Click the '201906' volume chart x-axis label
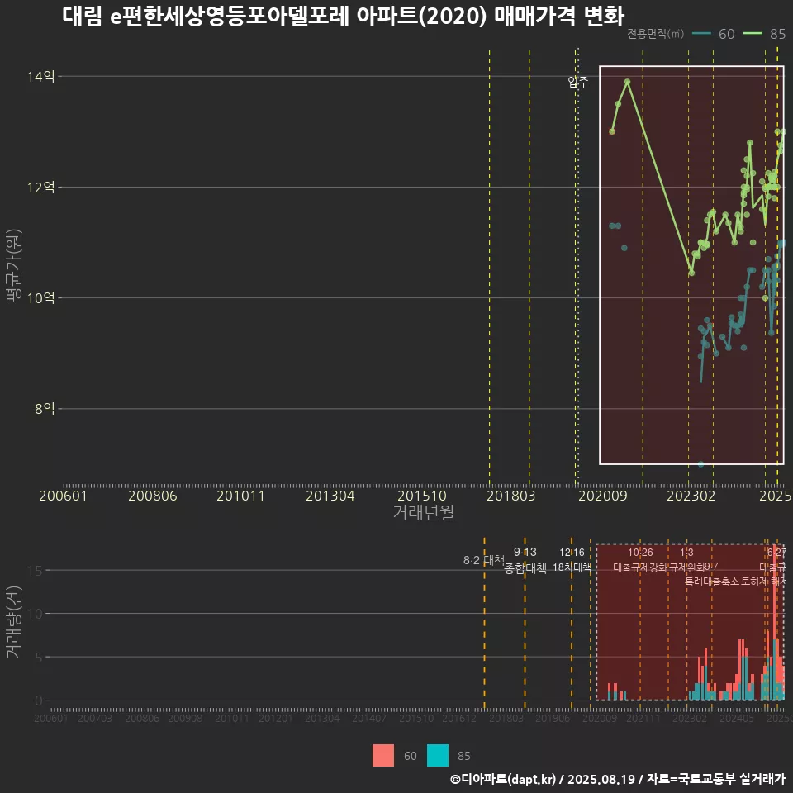Image resolution: width=793 pixels, height=793 pixels. tap(553, 718)
